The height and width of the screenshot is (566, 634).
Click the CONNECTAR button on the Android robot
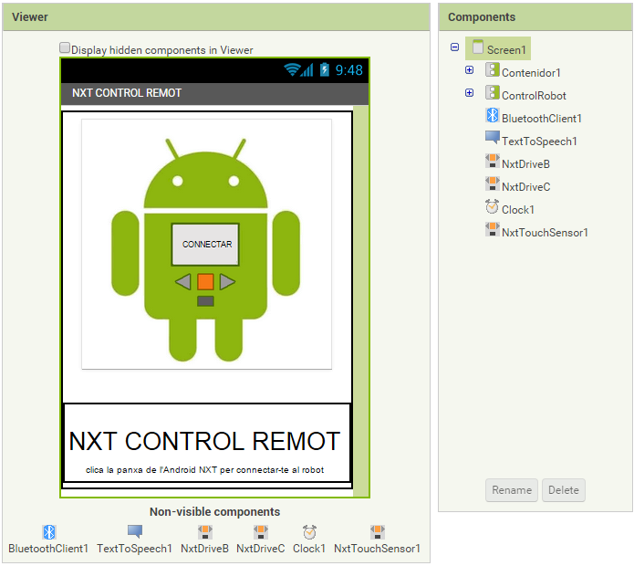point(205,245)
